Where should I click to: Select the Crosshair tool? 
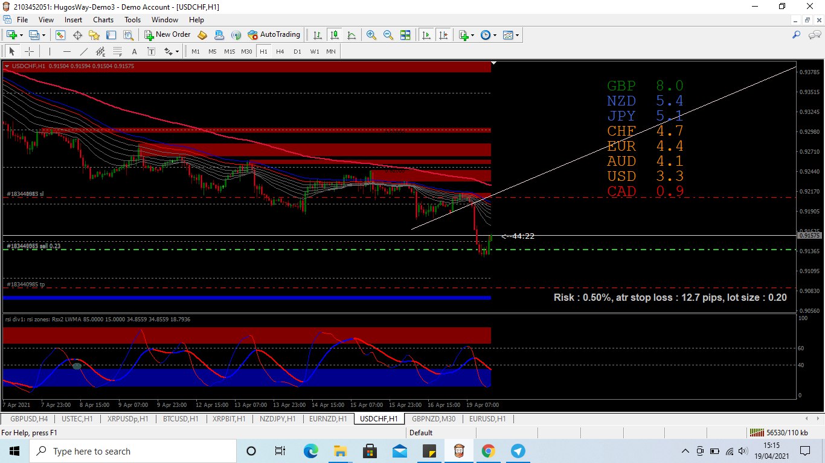click(x=29, y=52)
